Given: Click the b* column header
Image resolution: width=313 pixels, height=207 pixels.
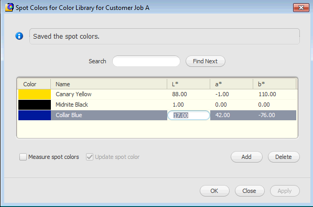Looking at the screenshot, I should (275, 84).
